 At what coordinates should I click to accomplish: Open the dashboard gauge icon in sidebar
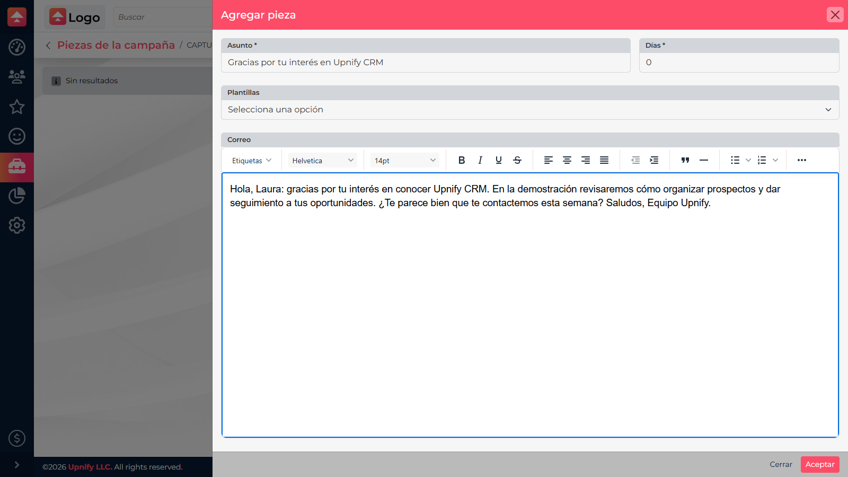click(17, 47)
